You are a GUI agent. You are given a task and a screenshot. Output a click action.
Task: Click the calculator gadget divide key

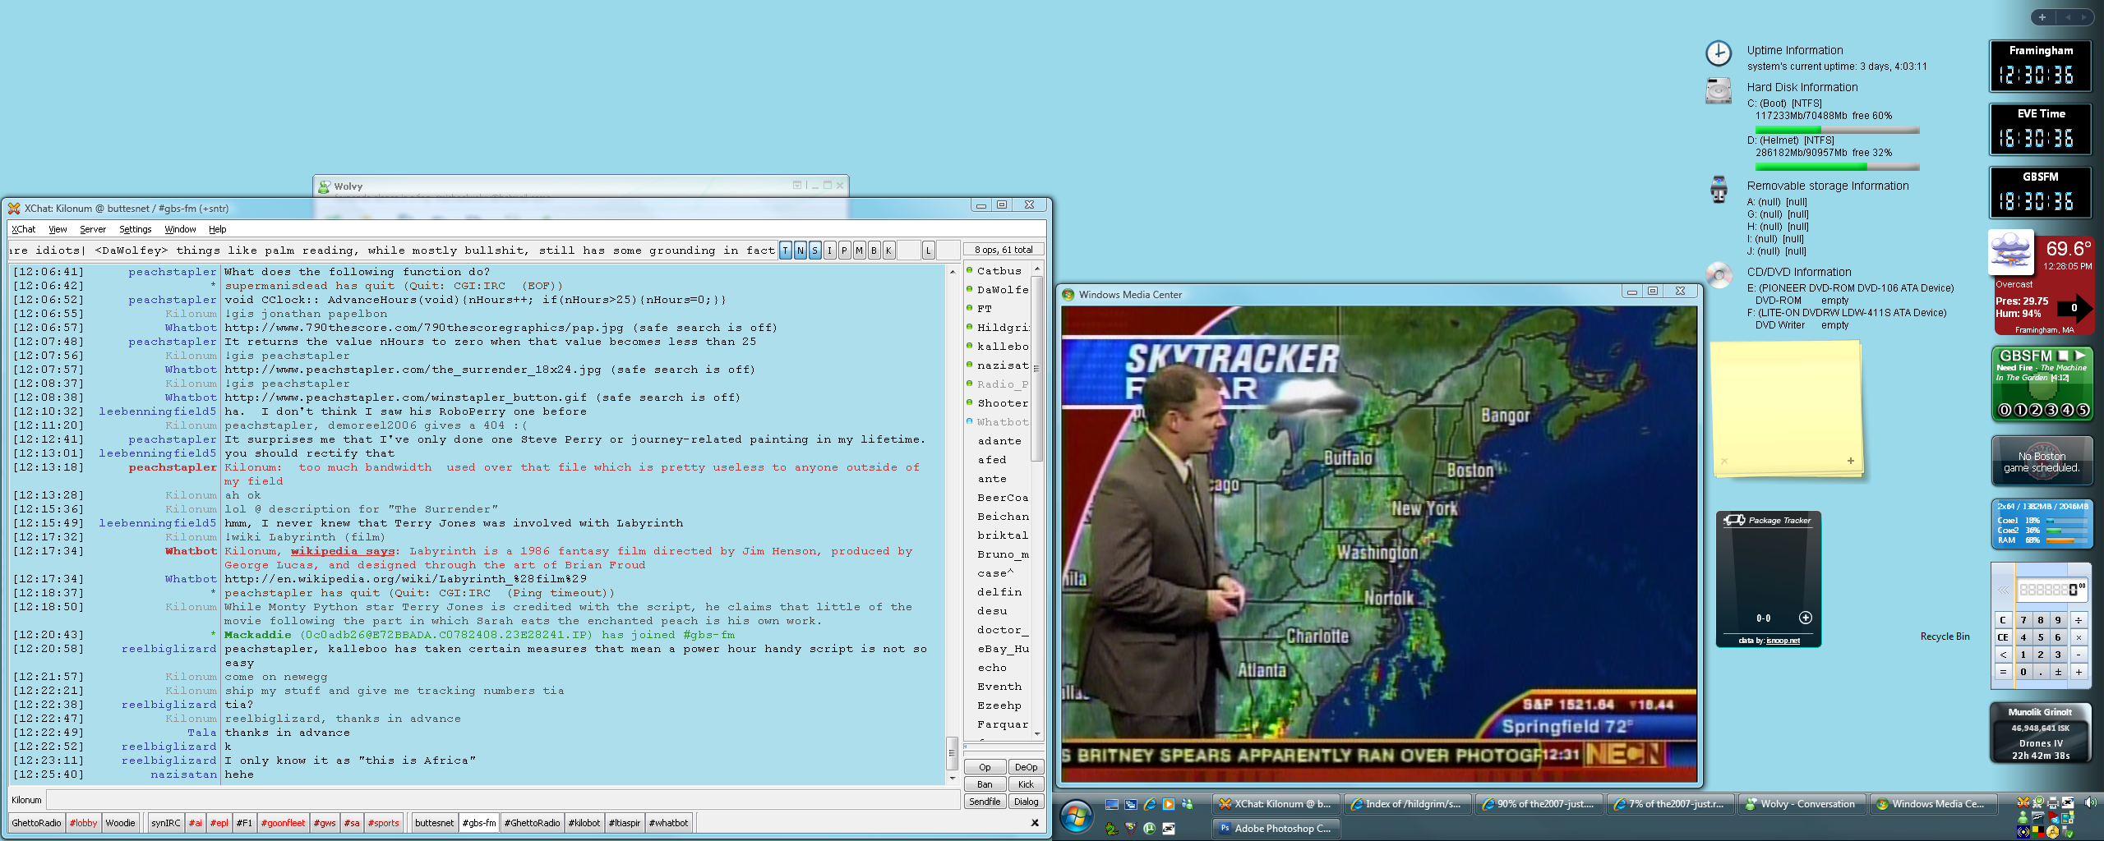[x=2078, y=620]
